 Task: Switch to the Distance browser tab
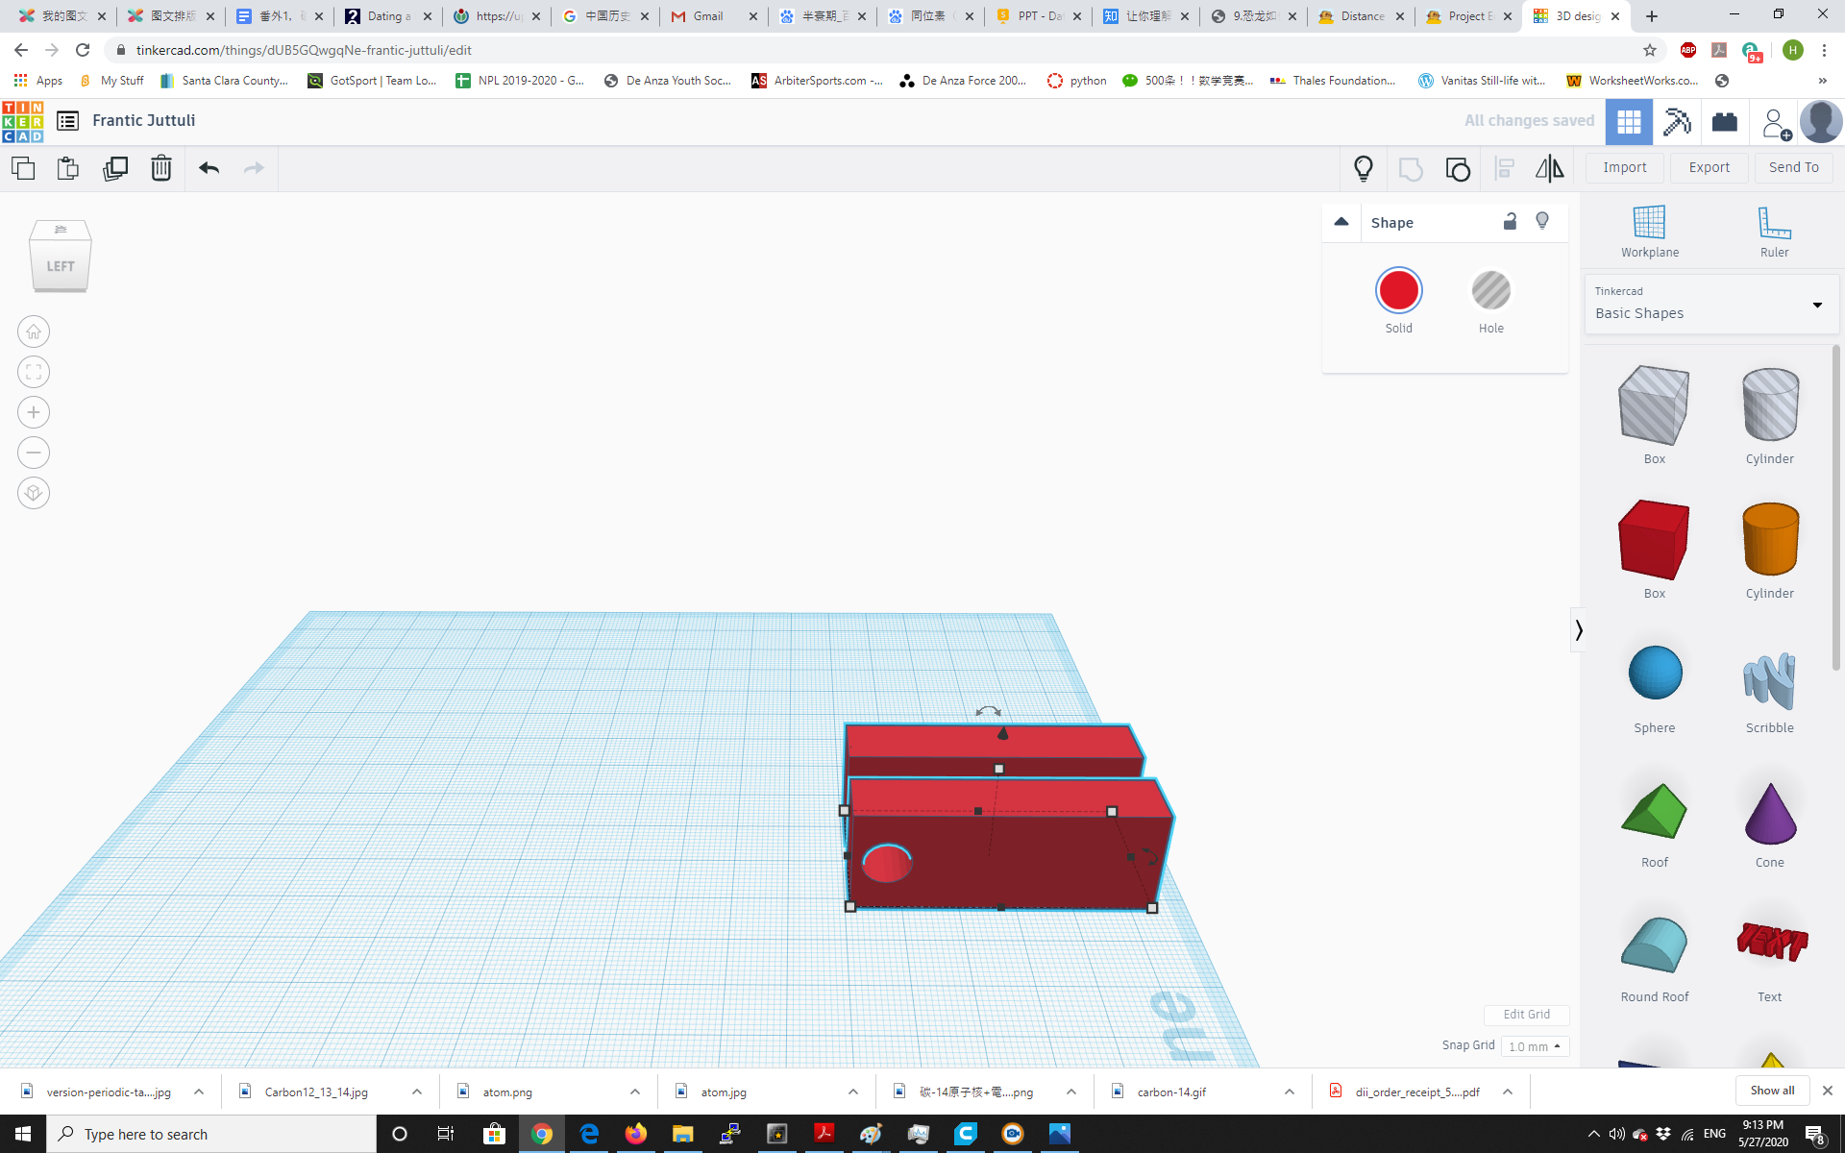coord(1361,16)
